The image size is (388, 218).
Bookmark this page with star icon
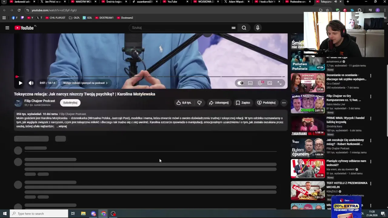point(327,10)
